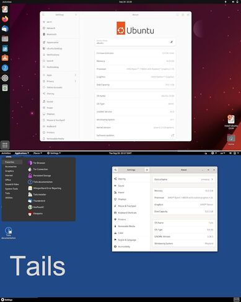Viewport: 241px width, 302px height.
Task: Click Activities in the Ubuntu top bar
Action: [7, 2]
